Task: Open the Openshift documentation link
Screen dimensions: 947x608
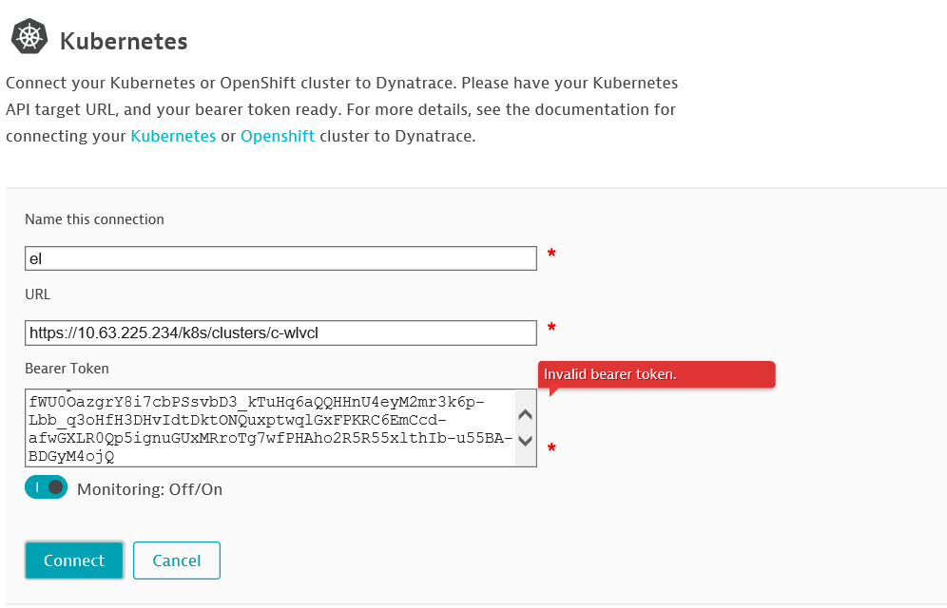Action: pyautogui.click(x=278, y=136)
